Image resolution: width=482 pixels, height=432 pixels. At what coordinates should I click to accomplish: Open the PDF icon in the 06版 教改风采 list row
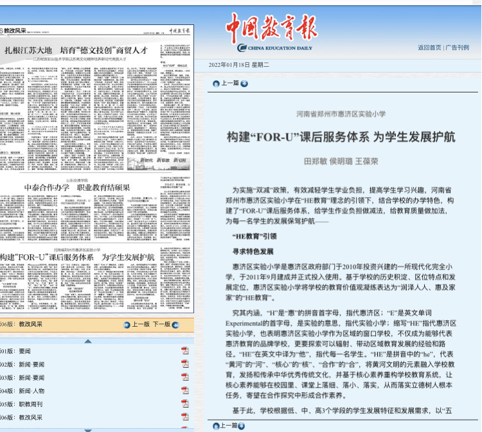(x=184, y=417)
